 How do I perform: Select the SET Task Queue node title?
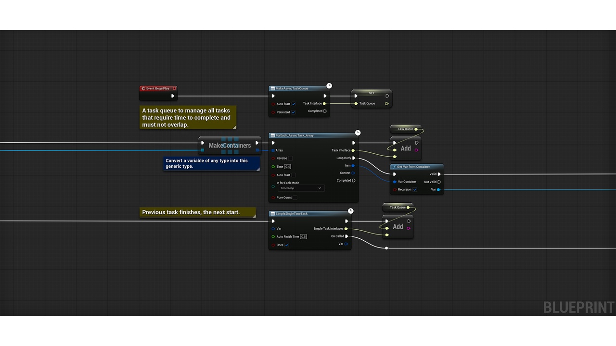372,93
